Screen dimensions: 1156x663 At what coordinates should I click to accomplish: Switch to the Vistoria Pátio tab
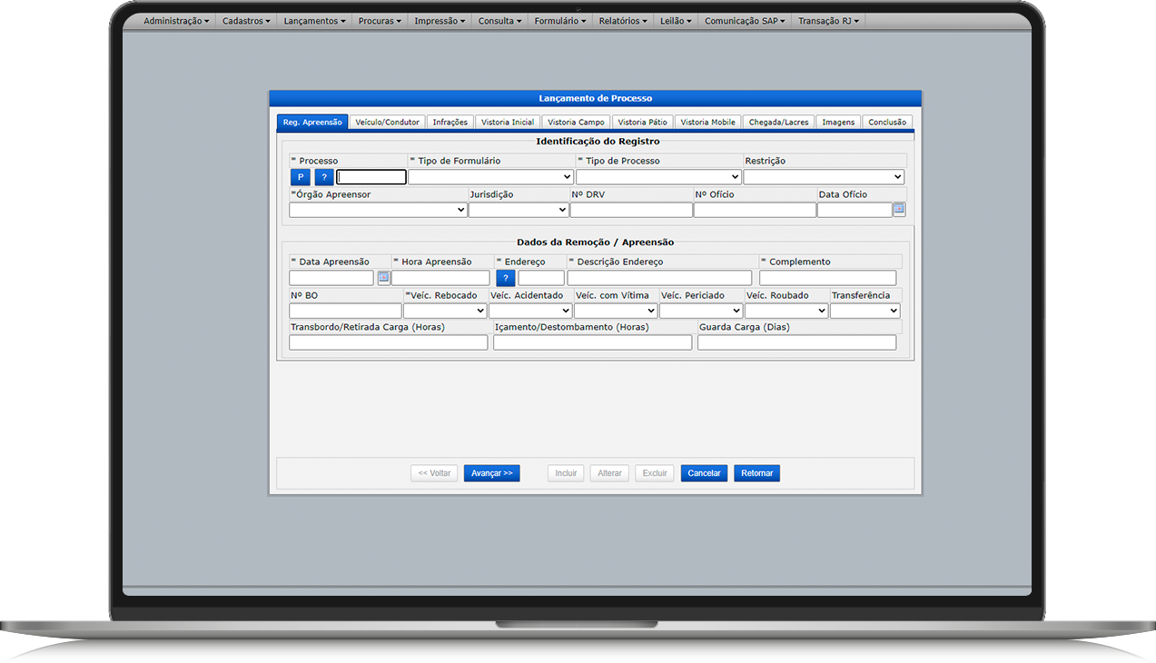(643, 122)
